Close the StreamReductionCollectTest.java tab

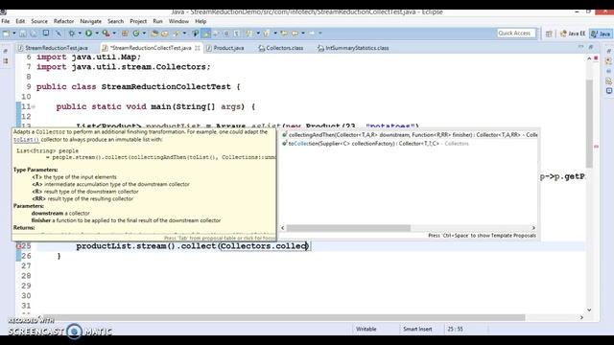[x=198, y=48]
